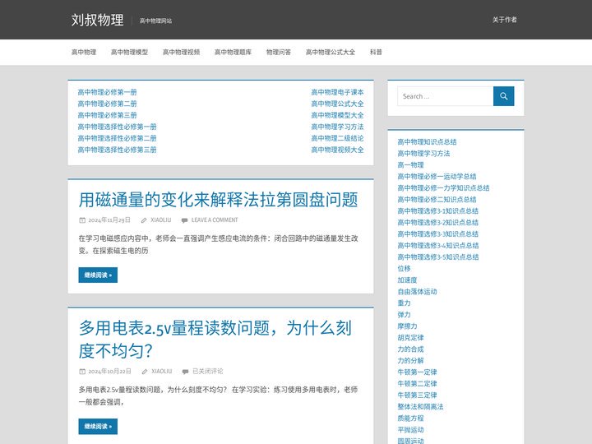Open sidebar link 整体法和隔离法

coord(420,407)
